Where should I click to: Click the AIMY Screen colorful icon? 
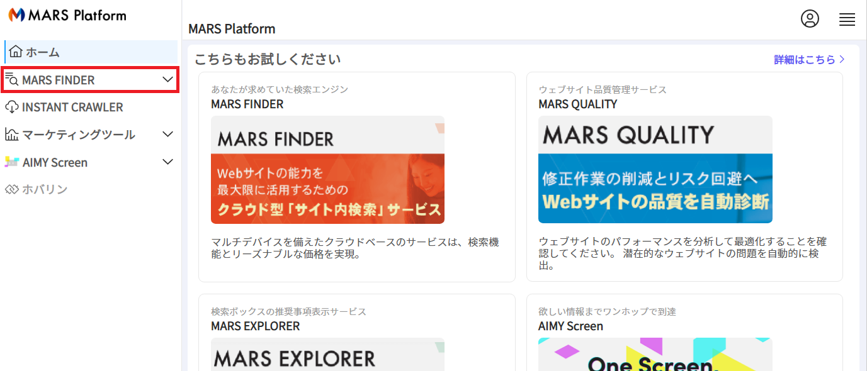coord(12,162)
